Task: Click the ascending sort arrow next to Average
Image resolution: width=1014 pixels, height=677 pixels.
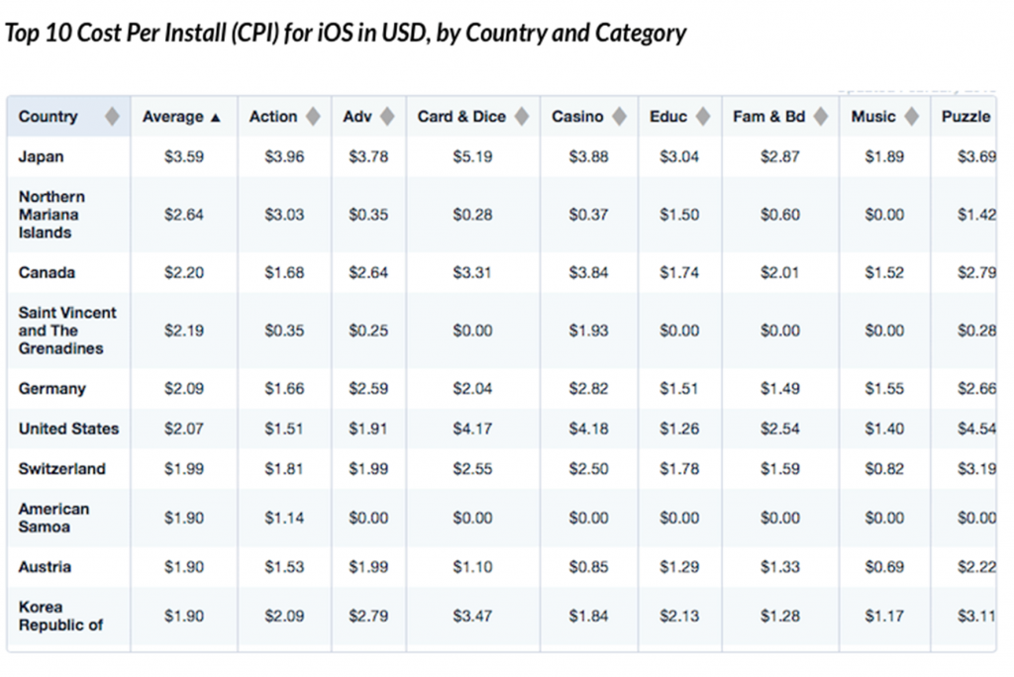Action: click(x=216, y=118)
